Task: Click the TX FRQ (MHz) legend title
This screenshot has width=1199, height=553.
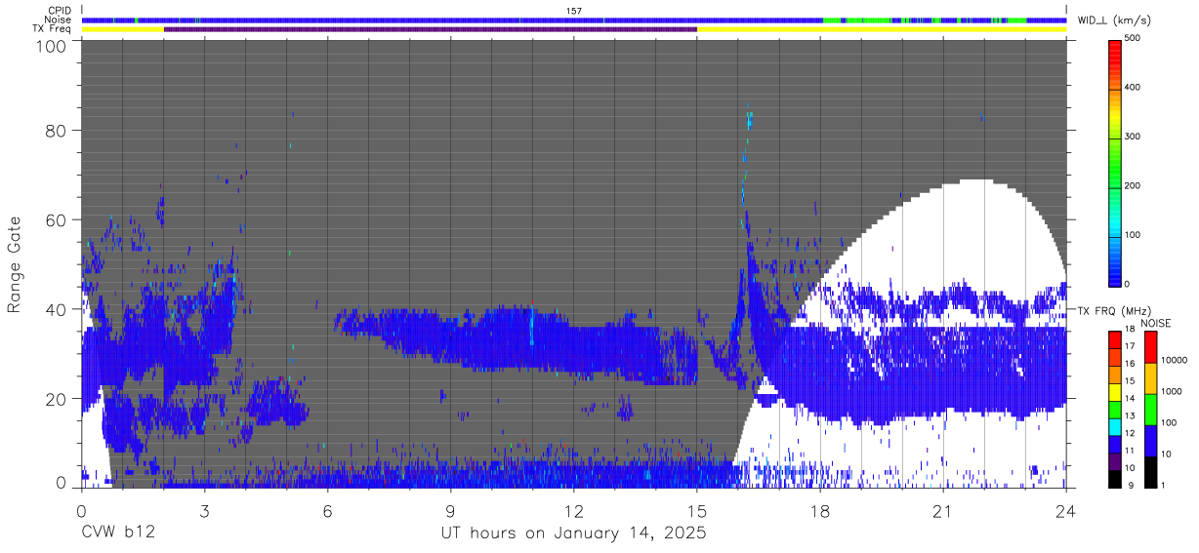Action: 1114,311
